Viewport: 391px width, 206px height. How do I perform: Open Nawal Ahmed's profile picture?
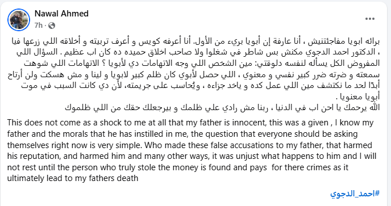click(19, 20)
